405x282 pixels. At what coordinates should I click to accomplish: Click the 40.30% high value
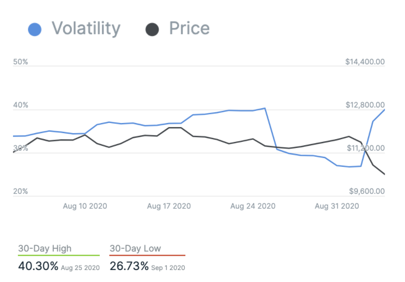click(38, 266)
